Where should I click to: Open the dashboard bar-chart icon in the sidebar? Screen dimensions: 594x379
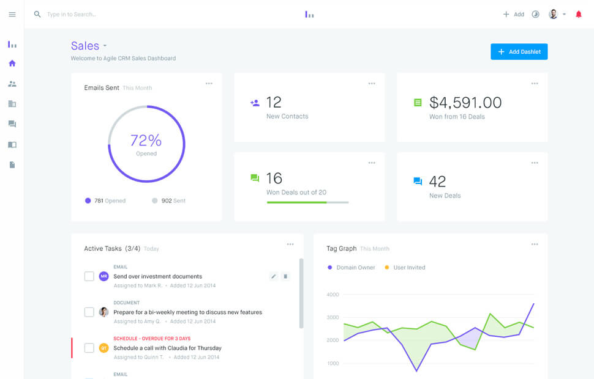(12, 44)
